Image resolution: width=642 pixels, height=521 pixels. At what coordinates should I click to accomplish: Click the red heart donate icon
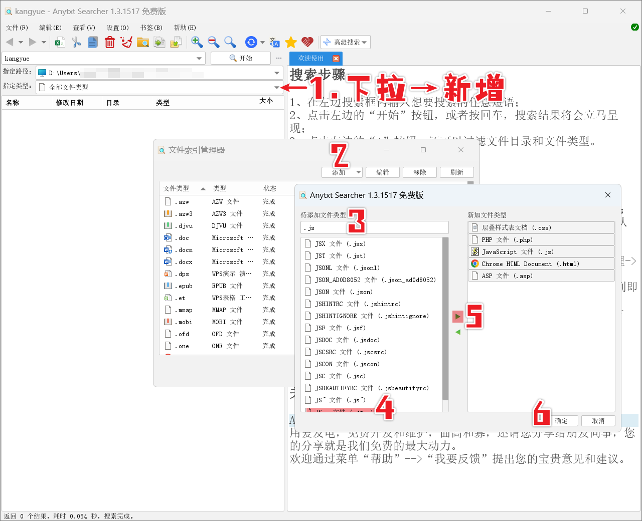point(307,42)
